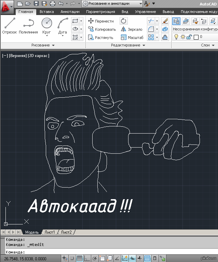The width and height of the screenshot is (218, 262).
Task: Open dropdown arrow next to Array tool
Action: pyautogui.click(x=157, y=37)
